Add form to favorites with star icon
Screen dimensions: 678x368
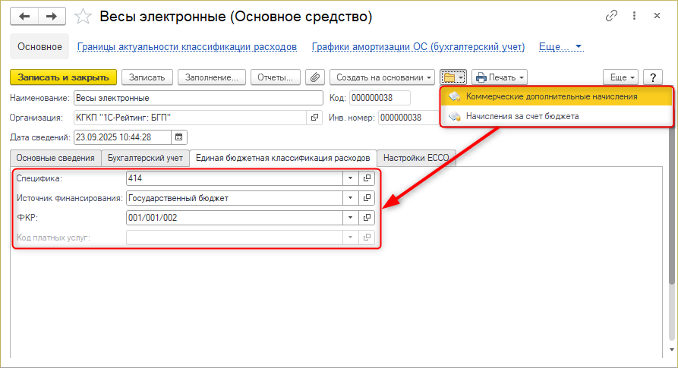point(85,16)
